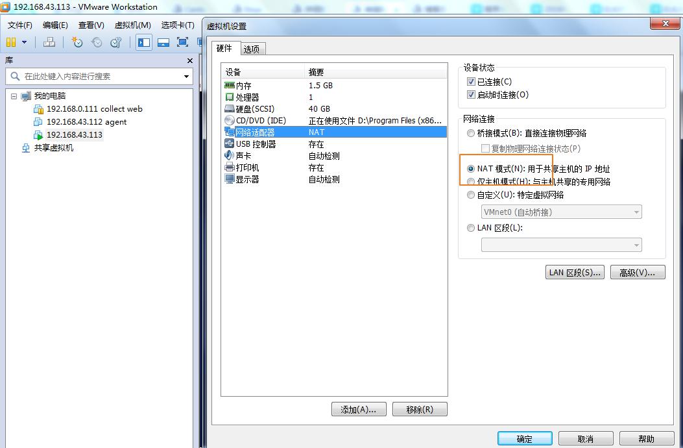
Task: Click the Sound Card speaker icon
Action: tap(230, 155)
